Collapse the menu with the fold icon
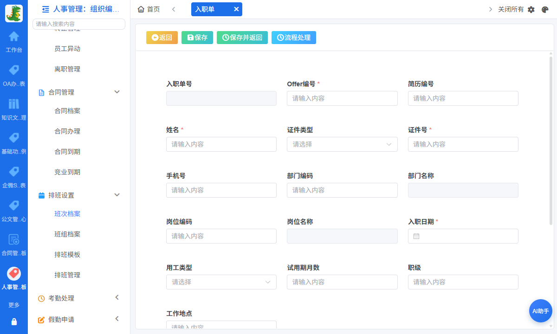The height and width of the screenshot is (334, 557). [45, 9]
